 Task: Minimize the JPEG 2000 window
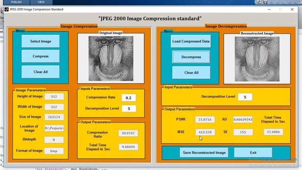269,9
